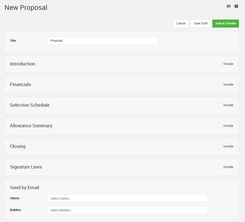Click Save & Preview button

click(x=225, y=23)
